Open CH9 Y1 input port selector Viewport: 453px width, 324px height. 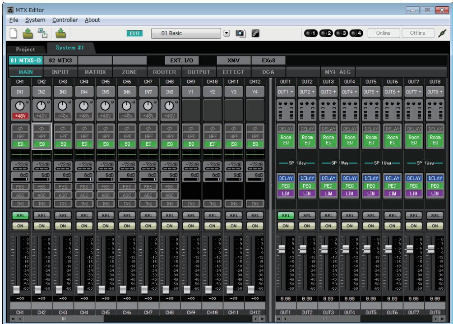191,92
